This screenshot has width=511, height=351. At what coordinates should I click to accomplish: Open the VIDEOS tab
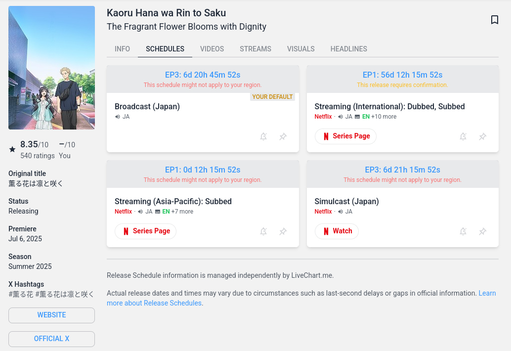click(x=212, y=49)
